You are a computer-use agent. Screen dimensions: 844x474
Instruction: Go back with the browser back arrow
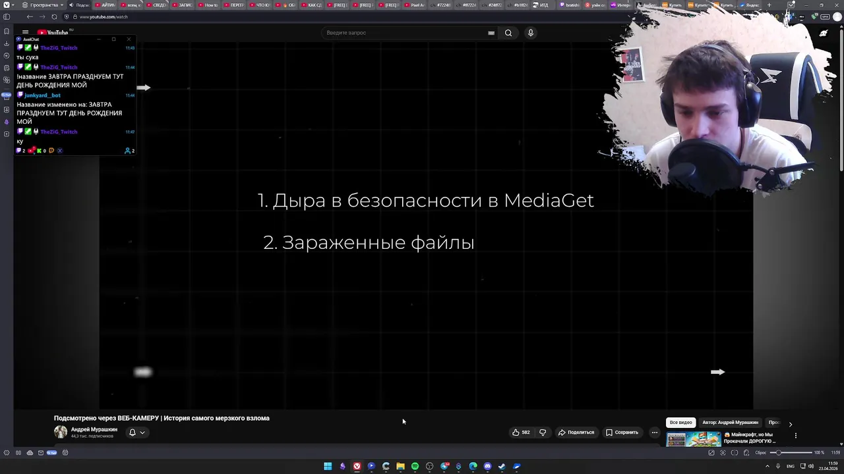pyautogui.click(x=30, y=16)
